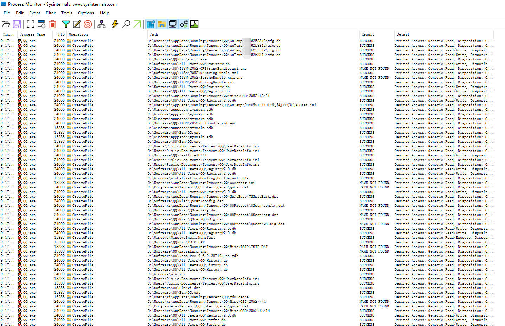
Task: Clear the display with the trash icon
Action: 52,24
